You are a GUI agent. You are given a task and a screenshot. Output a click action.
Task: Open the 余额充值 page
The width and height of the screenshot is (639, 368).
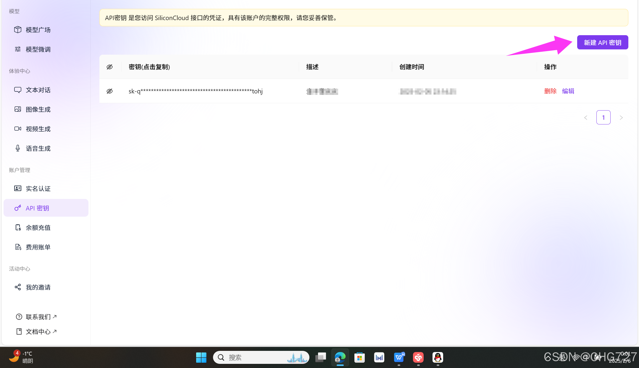(38, 228)
